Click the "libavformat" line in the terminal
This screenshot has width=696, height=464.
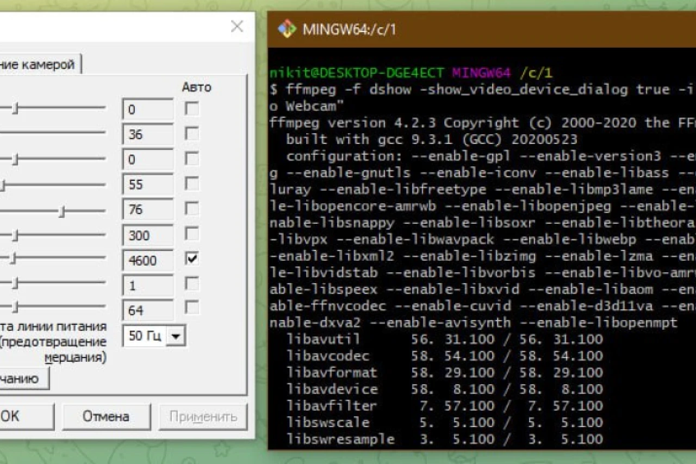pyautogui.click(x=445, y=373)
